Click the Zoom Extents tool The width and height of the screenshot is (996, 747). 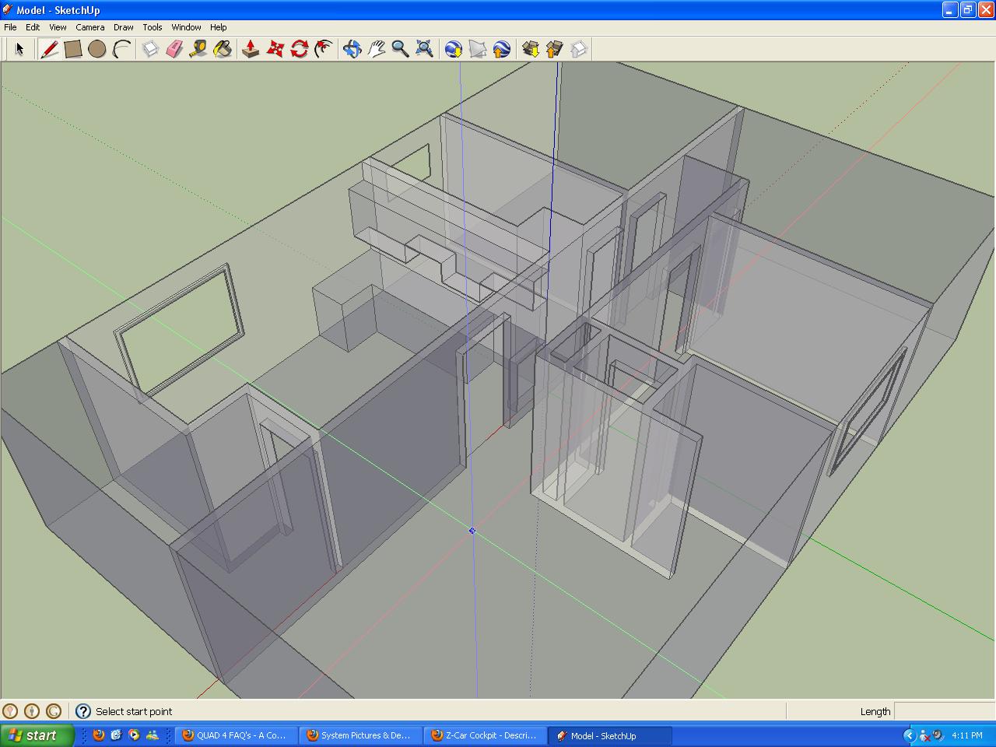tap(424, 49)
